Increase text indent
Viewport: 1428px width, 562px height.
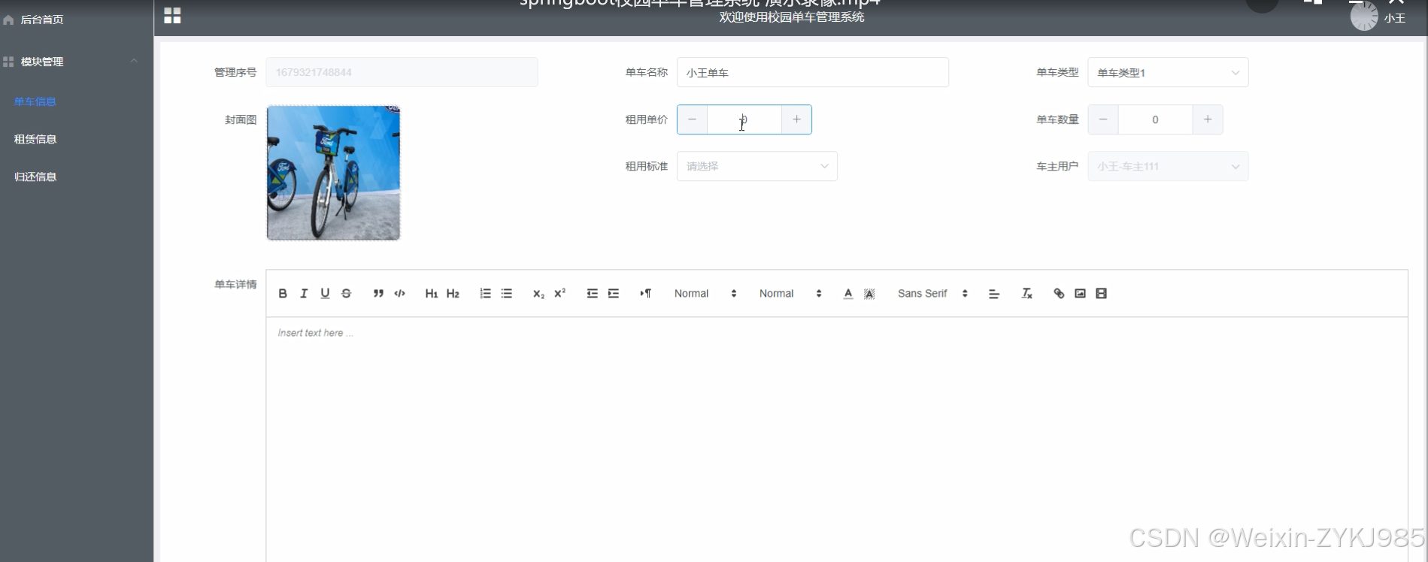(613, 294)
